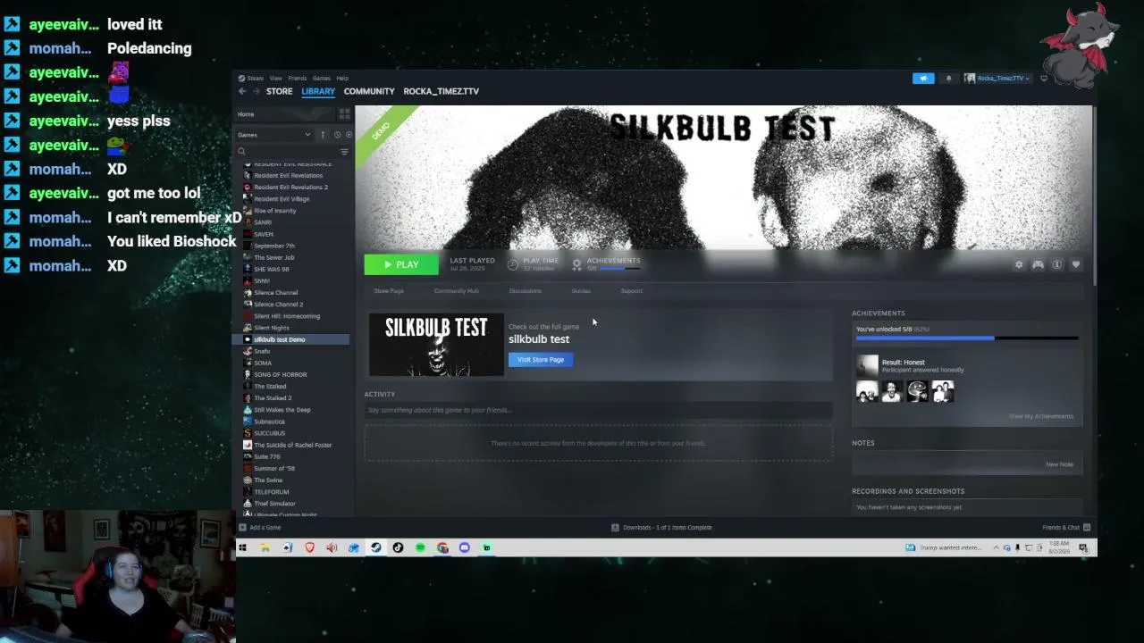The width and height of the screenshot is (1144, 643).
Task: Switch library to grid collections view
Action: 344,114
